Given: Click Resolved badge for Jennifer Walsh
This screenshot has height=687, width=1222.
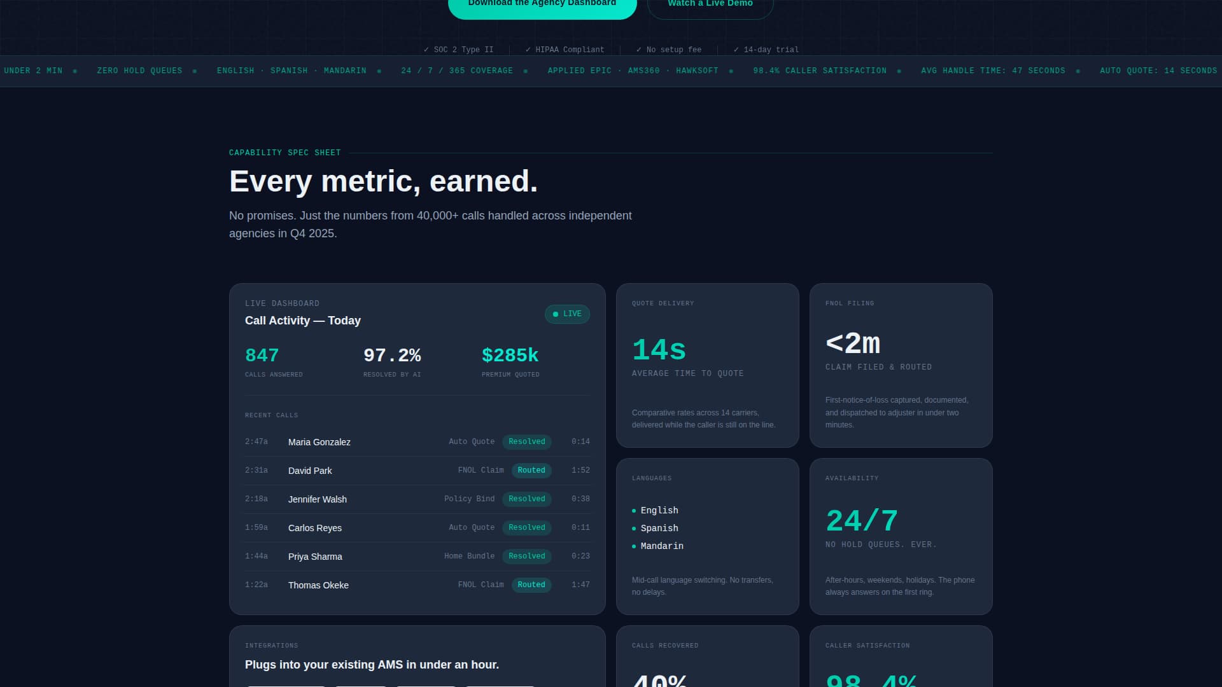Looking at the screenshot, I should tap(527, 499).
